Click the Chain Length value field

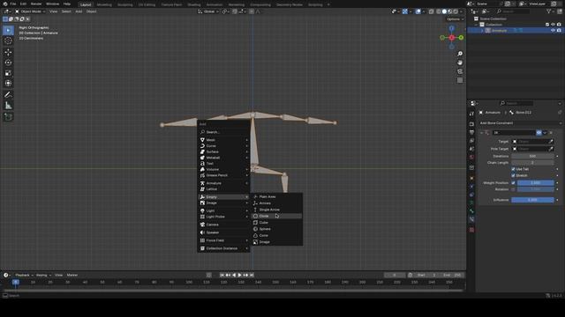pyautogui.click(x=532, y=163)
